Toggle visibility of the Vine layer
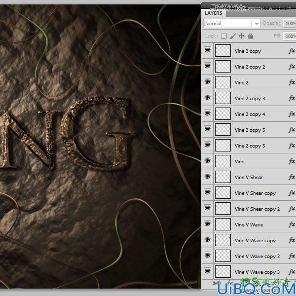This screenshot has width=296, height=296. pos(208,161)
